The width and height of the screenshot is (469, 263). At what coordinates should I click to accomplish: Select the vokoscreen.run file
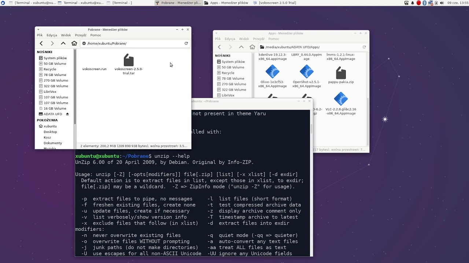click(94, 69)
